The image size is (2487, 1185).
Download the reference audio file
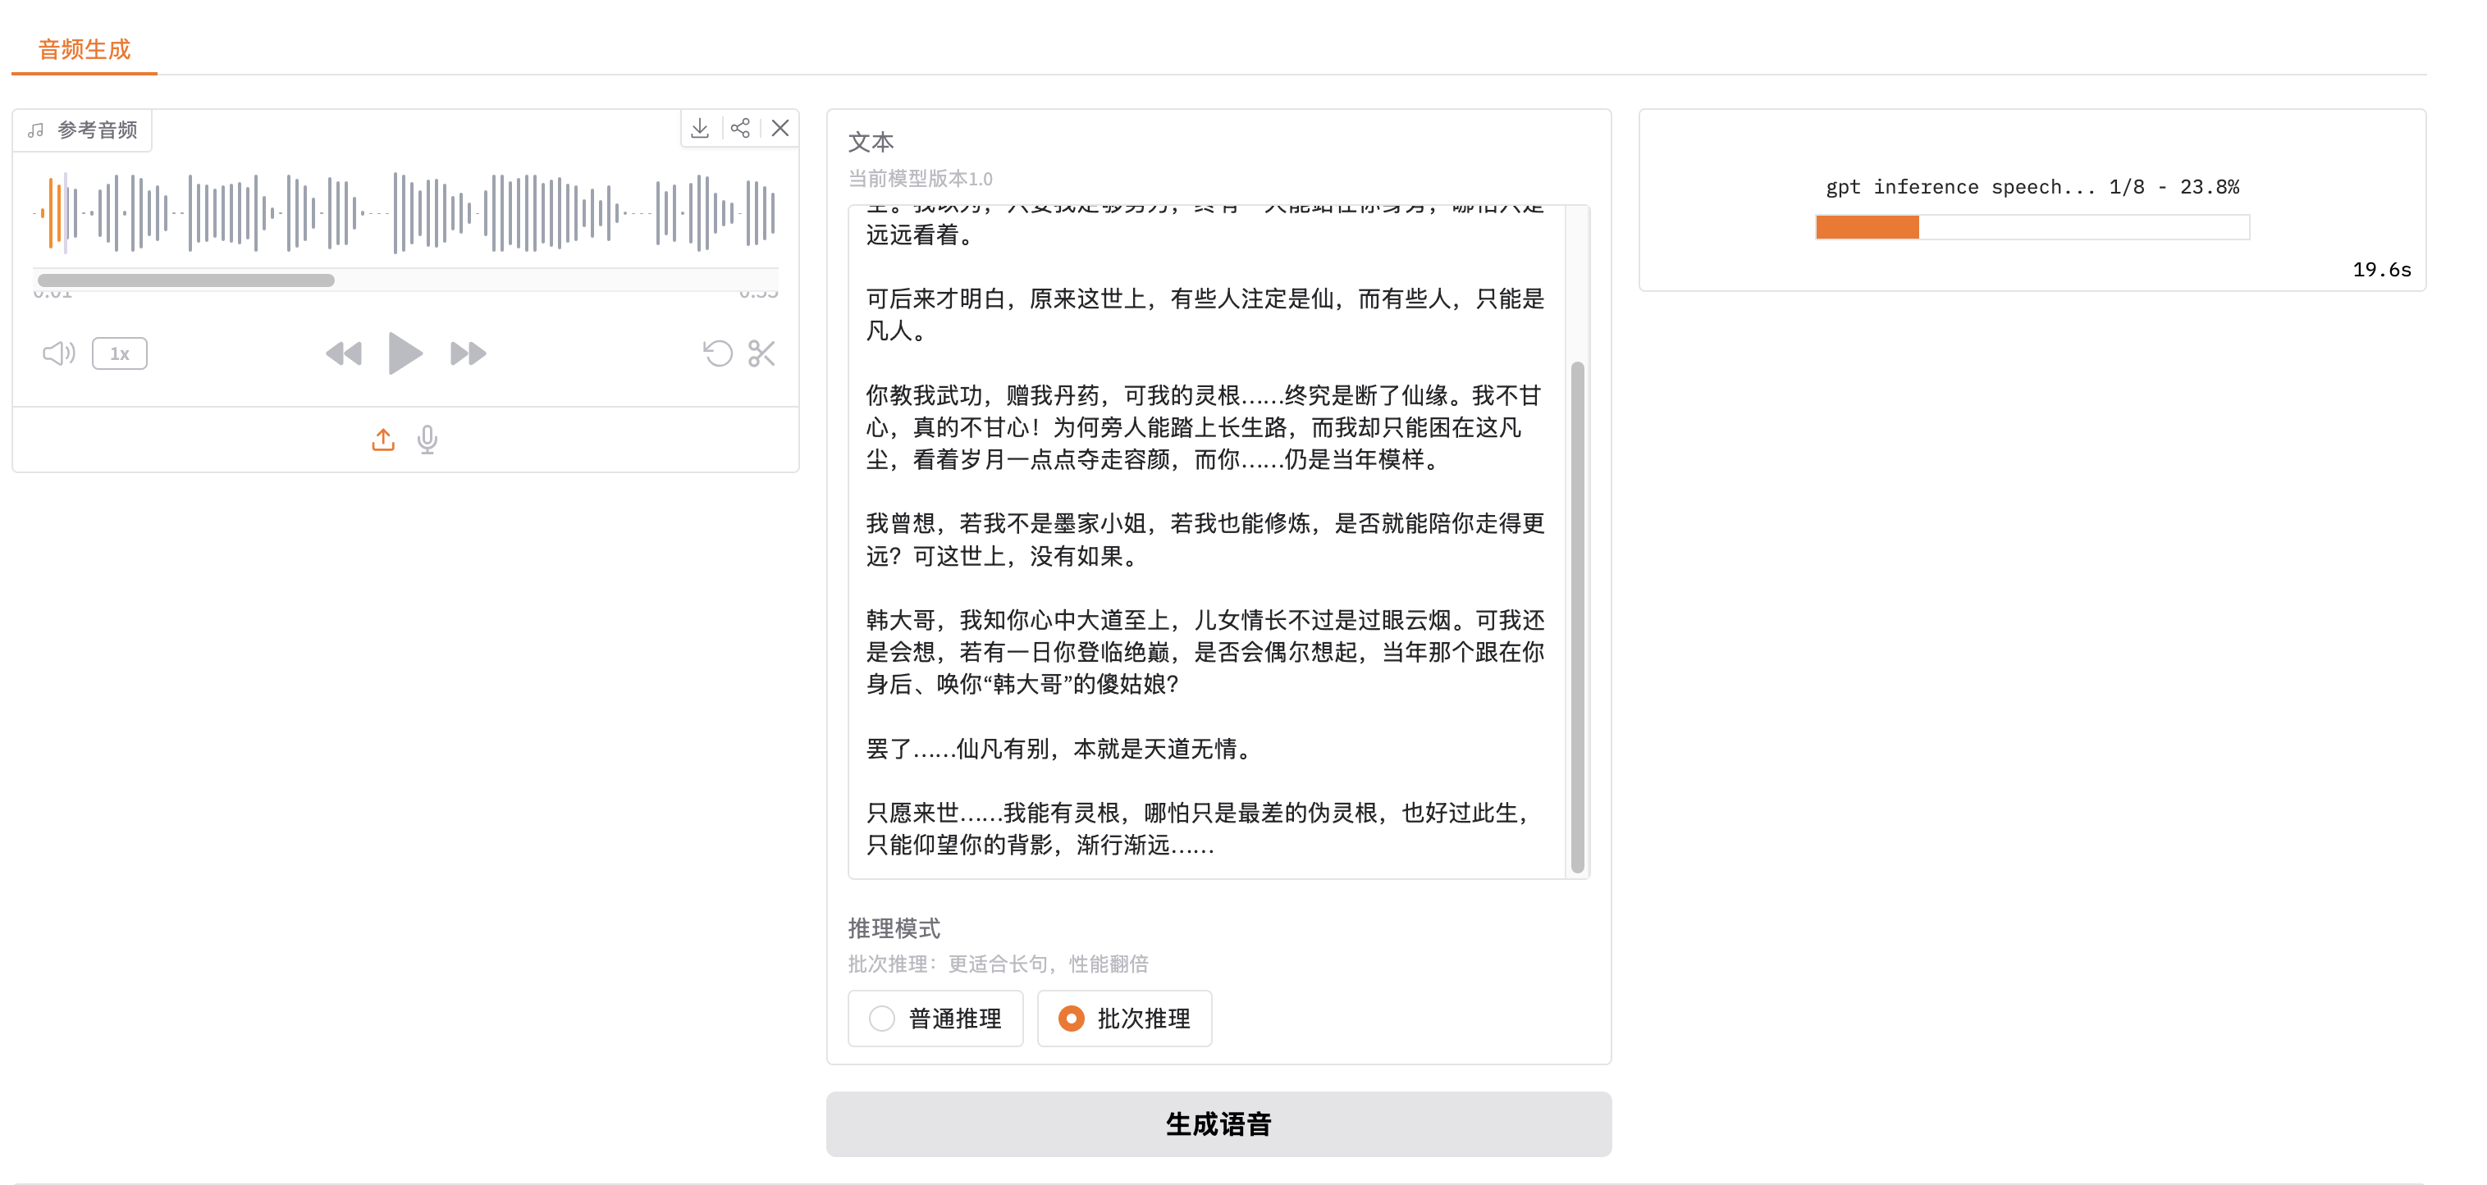point(700,129)
